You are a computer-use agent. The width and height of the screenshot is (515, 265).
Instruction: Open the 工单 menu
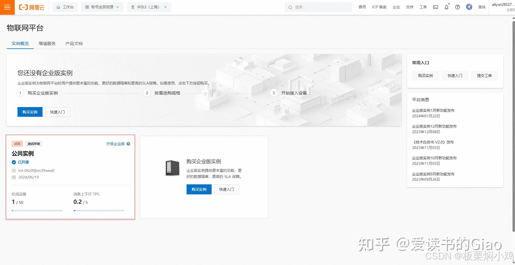(x=423, y=7)
